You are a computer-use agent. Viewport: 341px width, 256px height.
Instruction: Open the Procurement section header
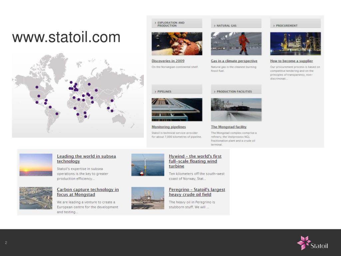pyautogui.click(x=295, y=23)
